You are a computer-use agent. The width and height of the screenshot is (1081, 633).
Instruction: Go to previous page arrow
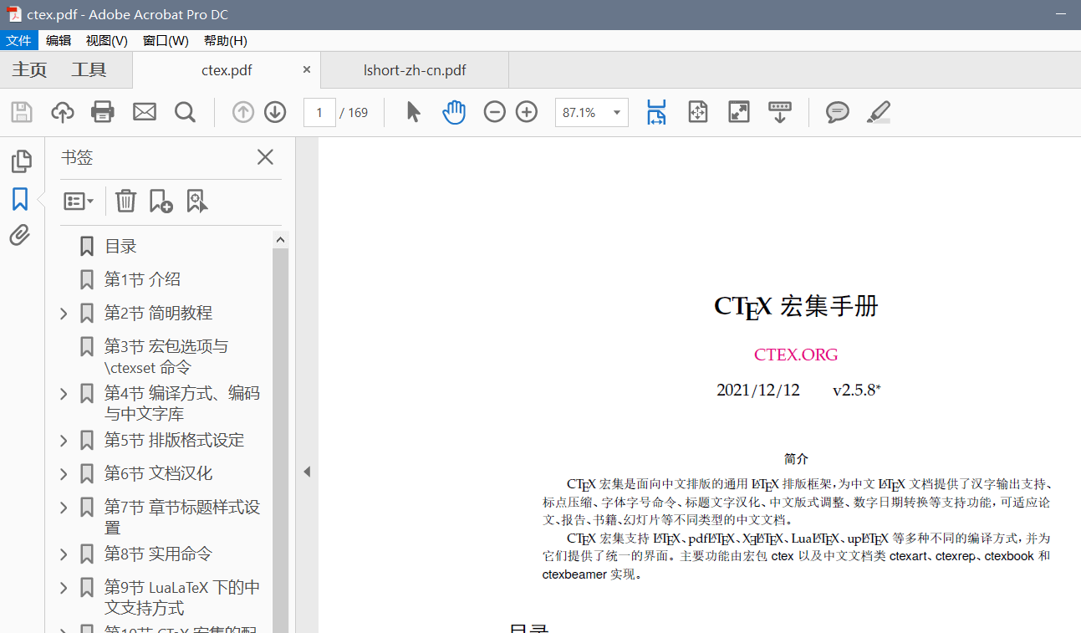(243, 112)
